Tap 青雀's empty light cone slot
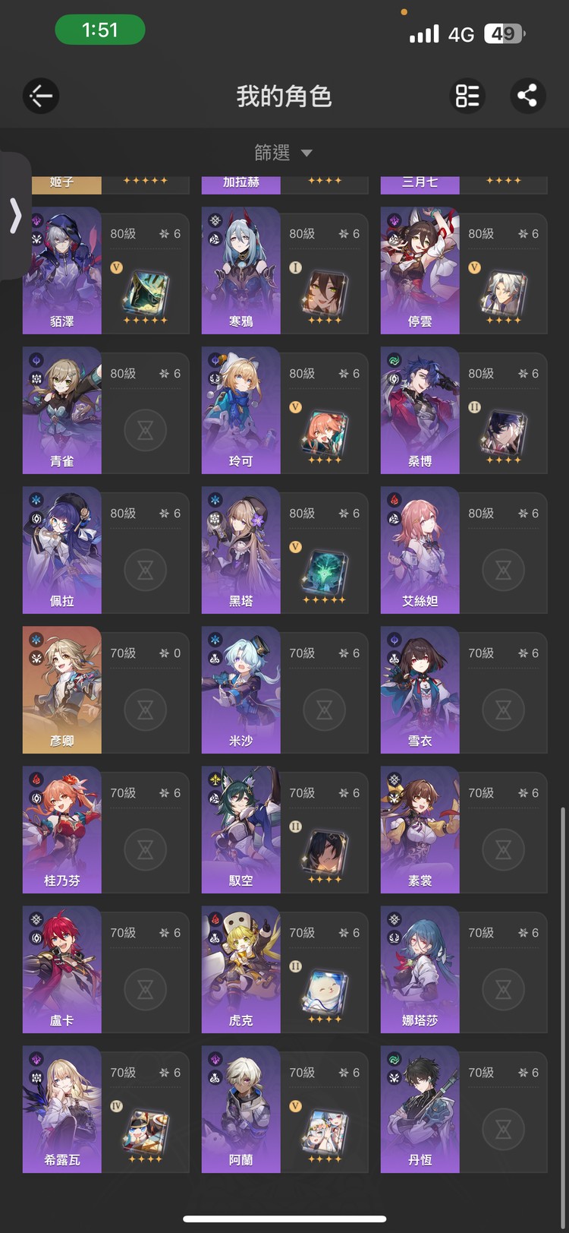Screen dimensions: 569x1233 145,431
